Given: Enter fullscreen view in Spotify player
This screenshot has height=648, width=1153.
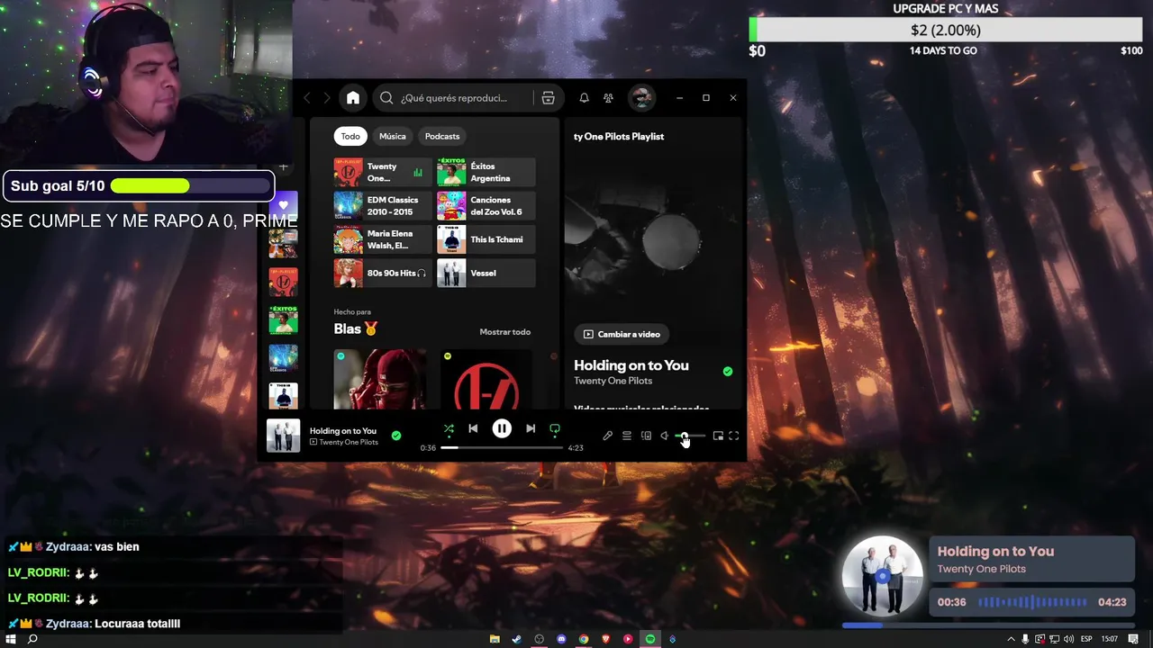Looking at the screenshot, I should point(734,436).
